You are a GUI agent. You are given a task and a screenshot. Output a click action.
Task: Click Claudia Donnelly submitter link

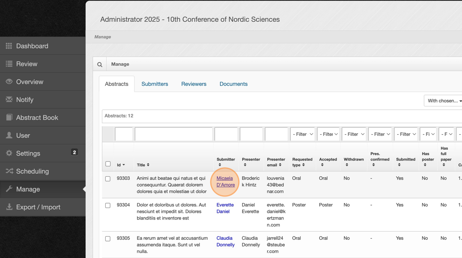coord(225,241)
